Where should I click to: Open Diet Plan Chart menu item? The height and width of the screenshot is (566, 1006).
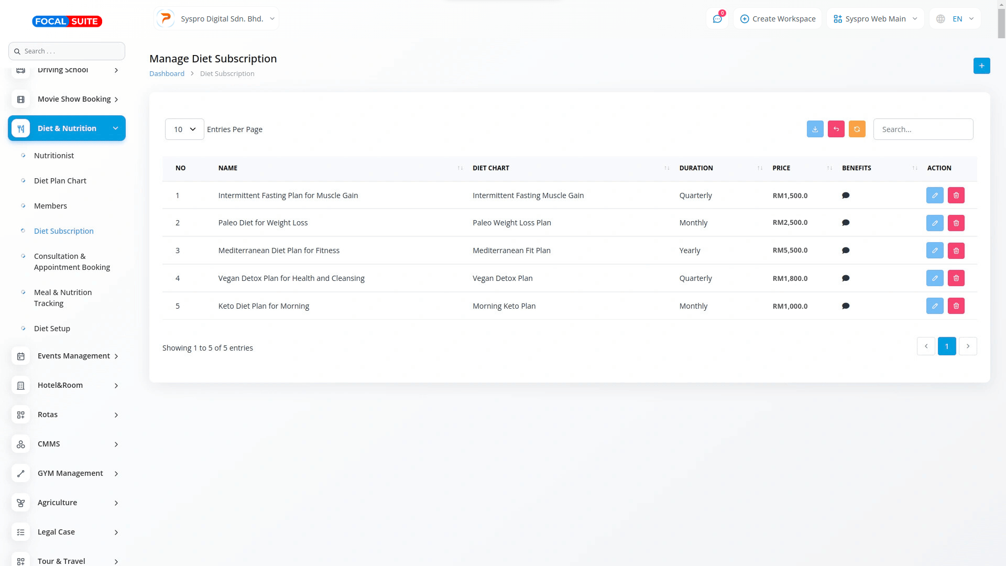click(60, 181)
